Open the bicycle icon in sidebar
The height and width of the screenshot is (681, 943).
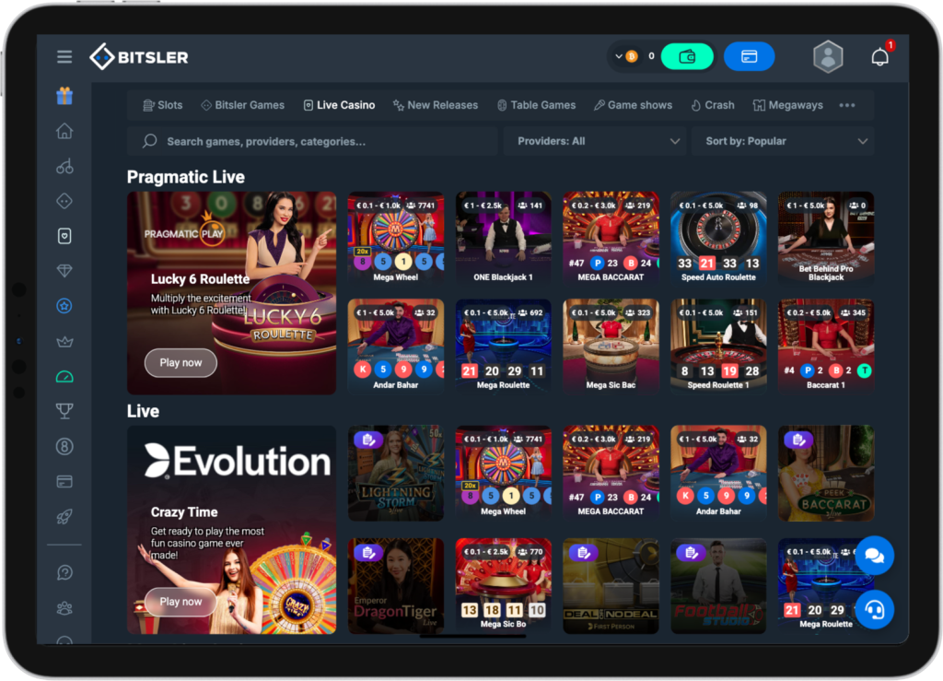pos(64,167)
